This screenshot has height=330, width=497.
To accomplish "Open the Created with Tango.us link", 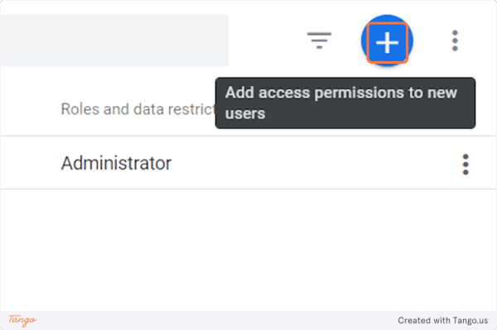I will click(x=443, y=321).
